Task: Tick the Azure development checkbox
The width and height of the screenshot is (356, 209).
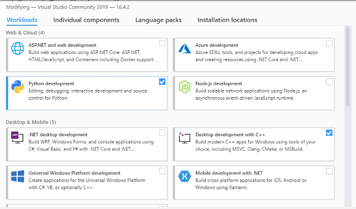Action: coord(329,43)
